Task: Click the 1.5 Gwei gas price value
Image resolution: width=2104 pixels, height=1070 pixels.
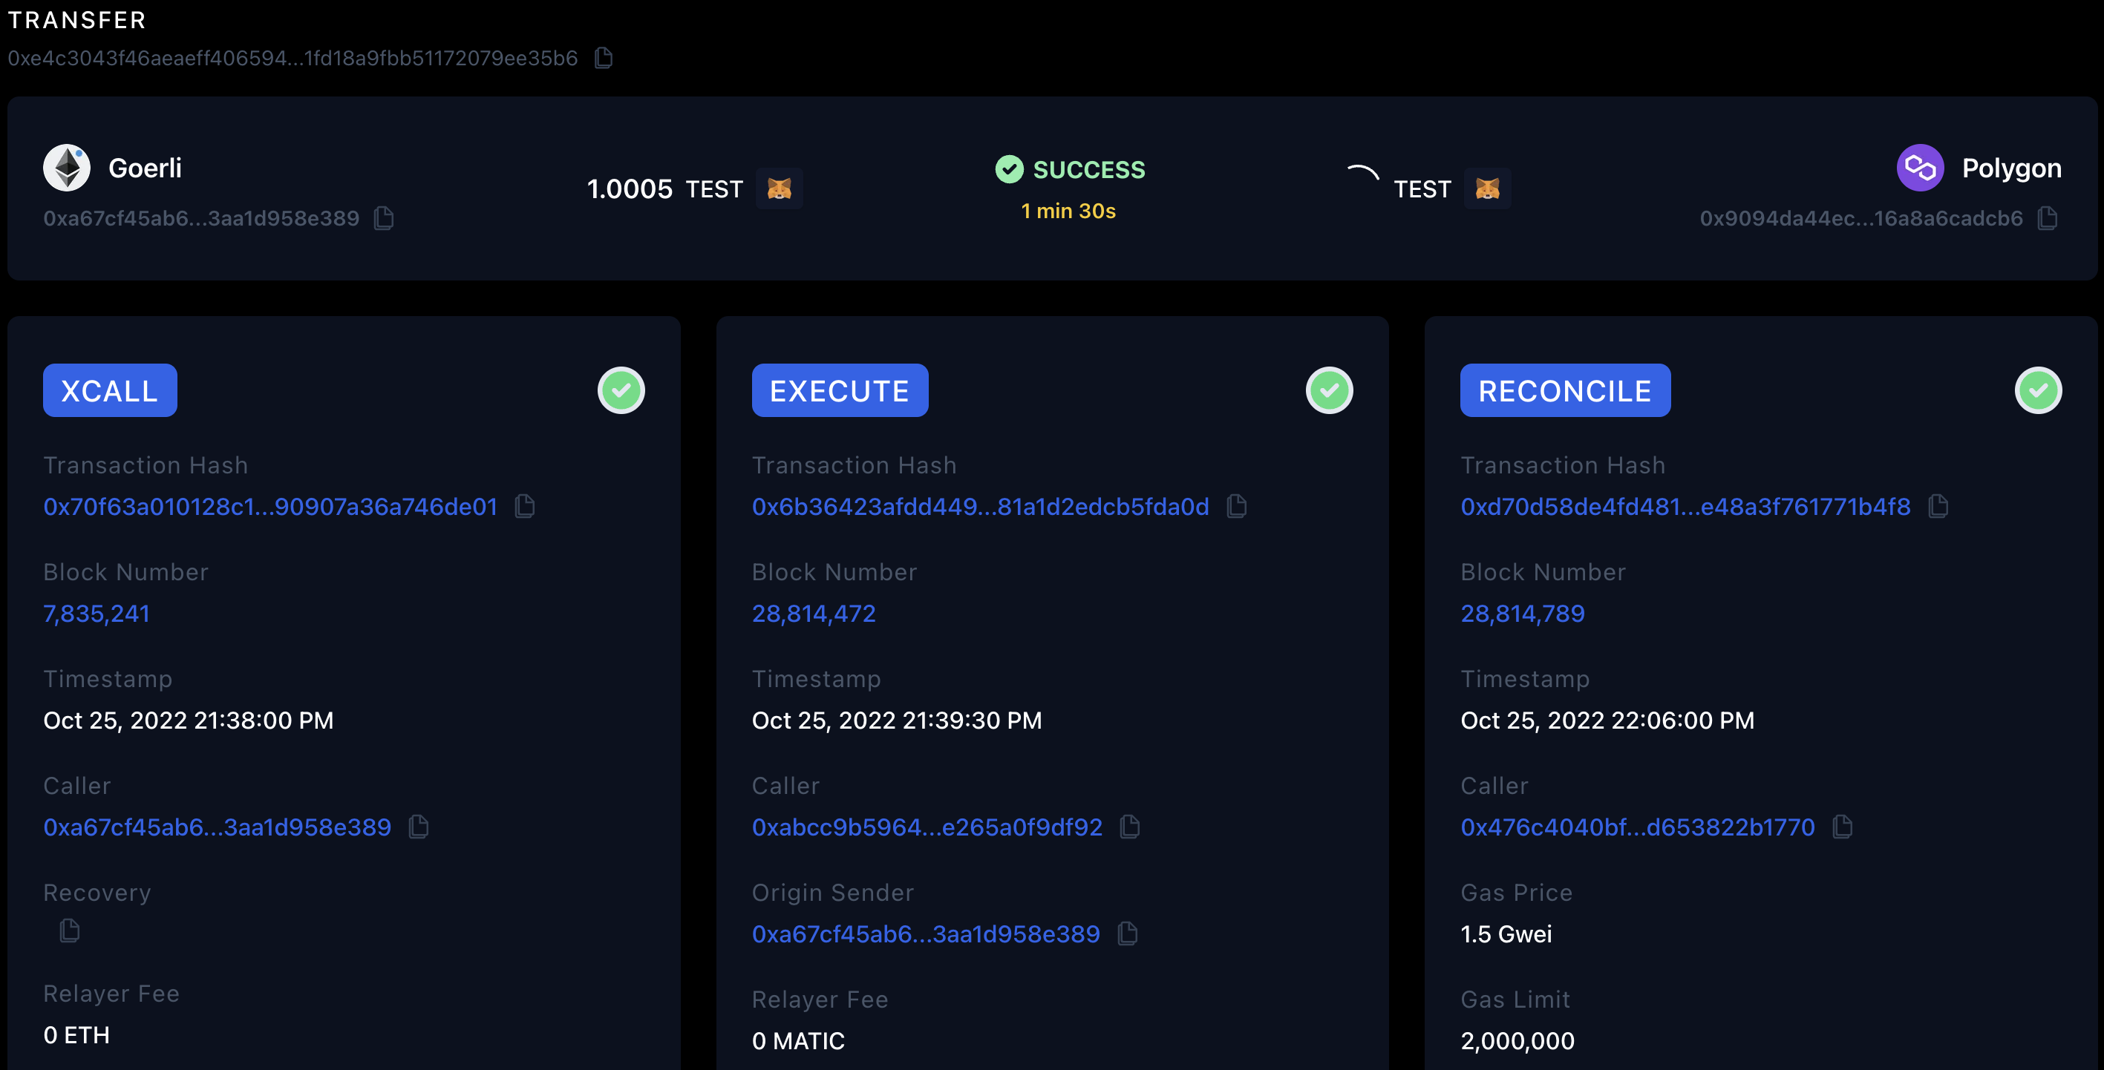Action: pos(1506,933)
